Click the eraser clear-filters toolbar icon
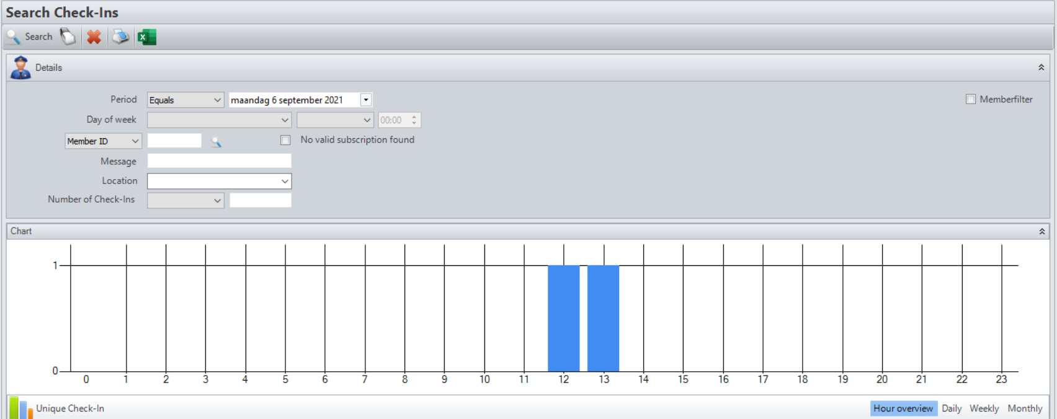Screen dimensions: 1057x419 (68, 37)
